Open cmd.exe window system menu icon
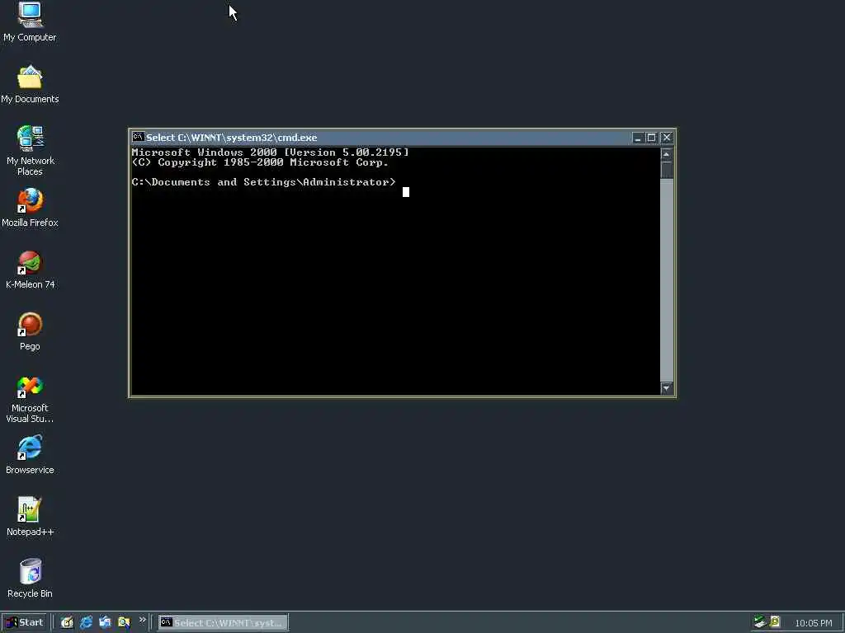The height and width of the screenshot is (633, 845). 138,137
